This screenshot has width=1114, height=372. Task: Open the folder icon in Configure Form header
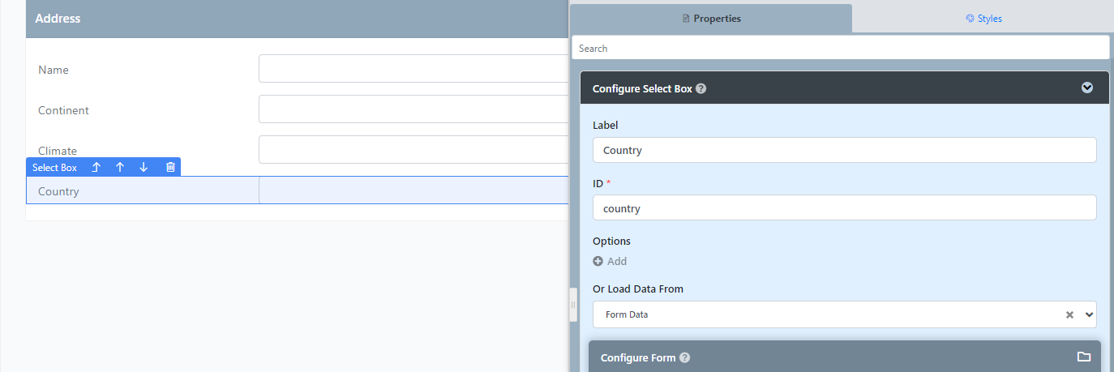click(1083, 357)
